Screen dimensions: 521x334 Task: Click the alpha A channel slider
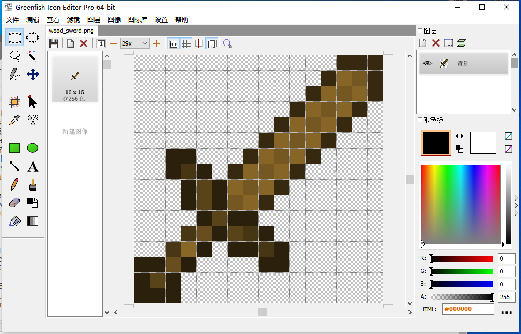pyautogui.click(x=462, y=297)
